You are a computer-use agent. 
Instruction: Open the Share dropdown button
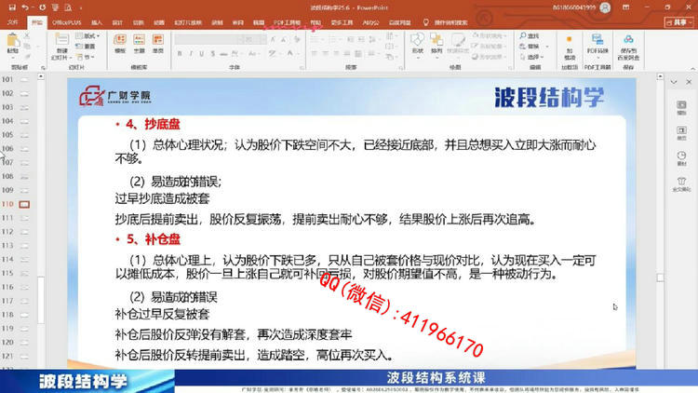(x=678, y=22)
